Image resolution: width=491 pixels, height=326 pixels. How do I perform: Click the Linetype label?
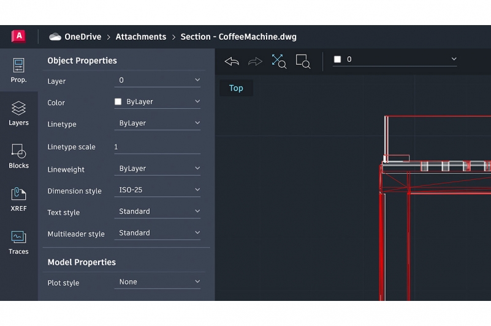pos(62,124)
